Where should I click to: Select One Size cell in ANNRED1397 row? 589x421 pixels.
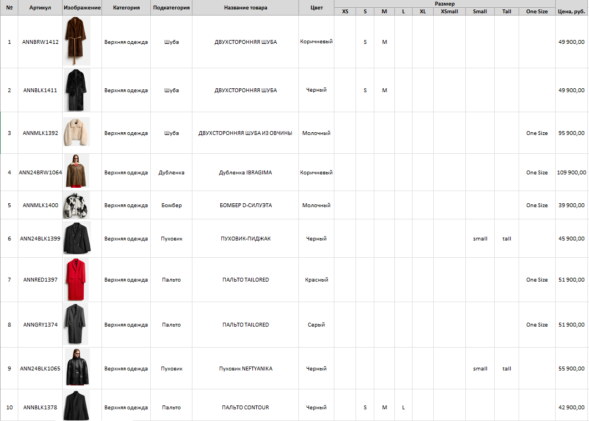pyautogui.click(x=537, y=279)
